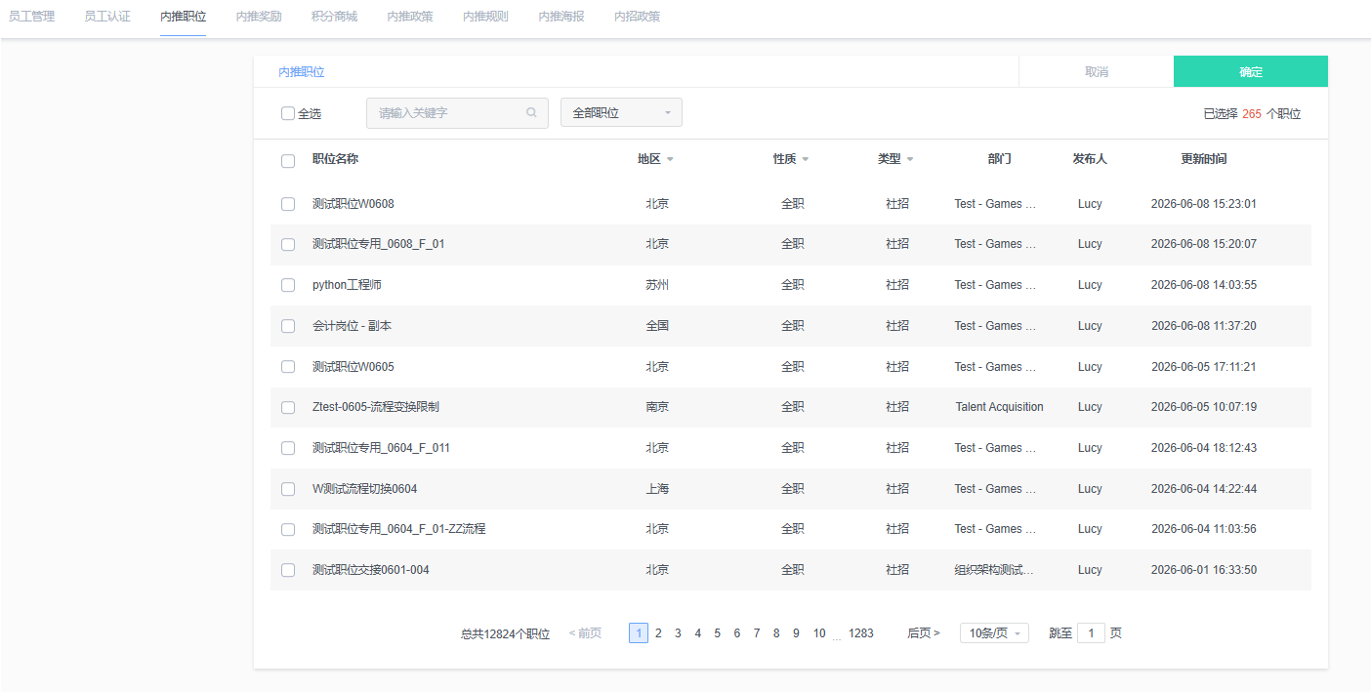The height and width of the screenshot is (692, 1371).
Task: Switch to the 内推政策 tab
Action: coord(410,17)
